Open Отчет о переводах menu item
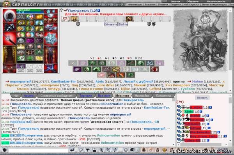 point(214,4)
